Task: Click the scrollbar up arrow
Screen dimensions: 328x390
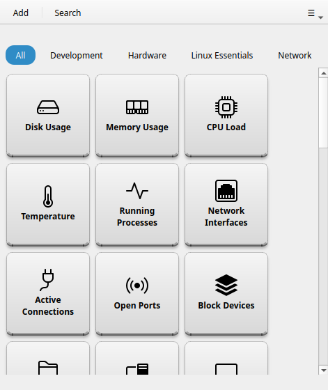Action: click(x=324, y=73)
